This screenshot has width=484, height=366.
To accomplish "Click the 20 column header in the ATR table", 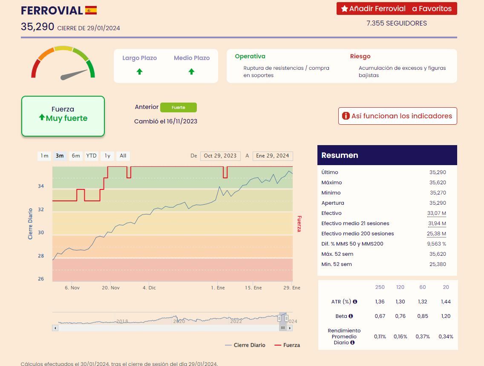I will (x=446, y=287).
